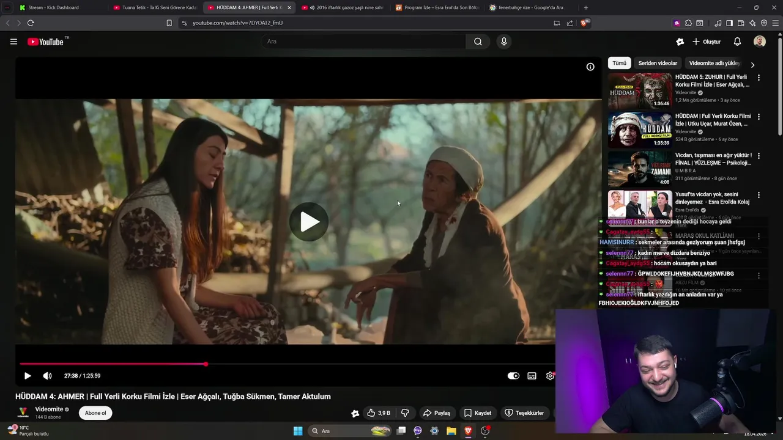
Task: Bookmark this page with the bookmark icon
Action: click(x=169, y=23)
